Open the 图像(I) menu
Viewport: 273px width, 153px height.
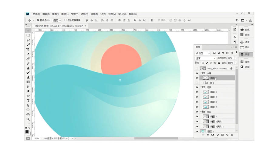coord(55,14)
